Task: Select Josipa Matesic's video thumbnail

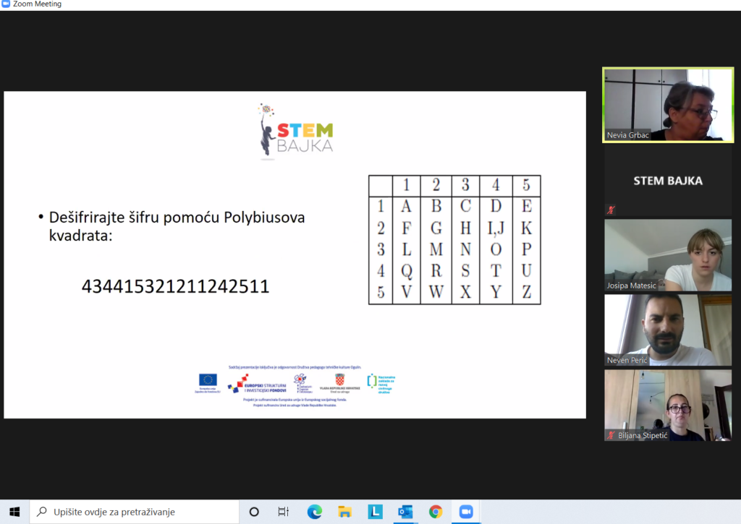Action: 668,255
